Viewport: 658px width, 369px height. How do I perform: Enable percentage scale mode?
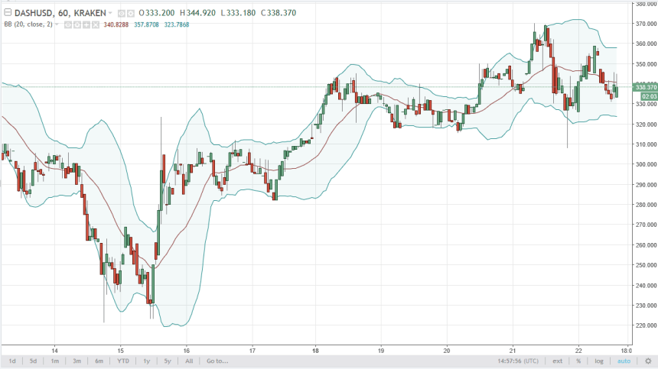pyautogui.click(x=579, y=361)
